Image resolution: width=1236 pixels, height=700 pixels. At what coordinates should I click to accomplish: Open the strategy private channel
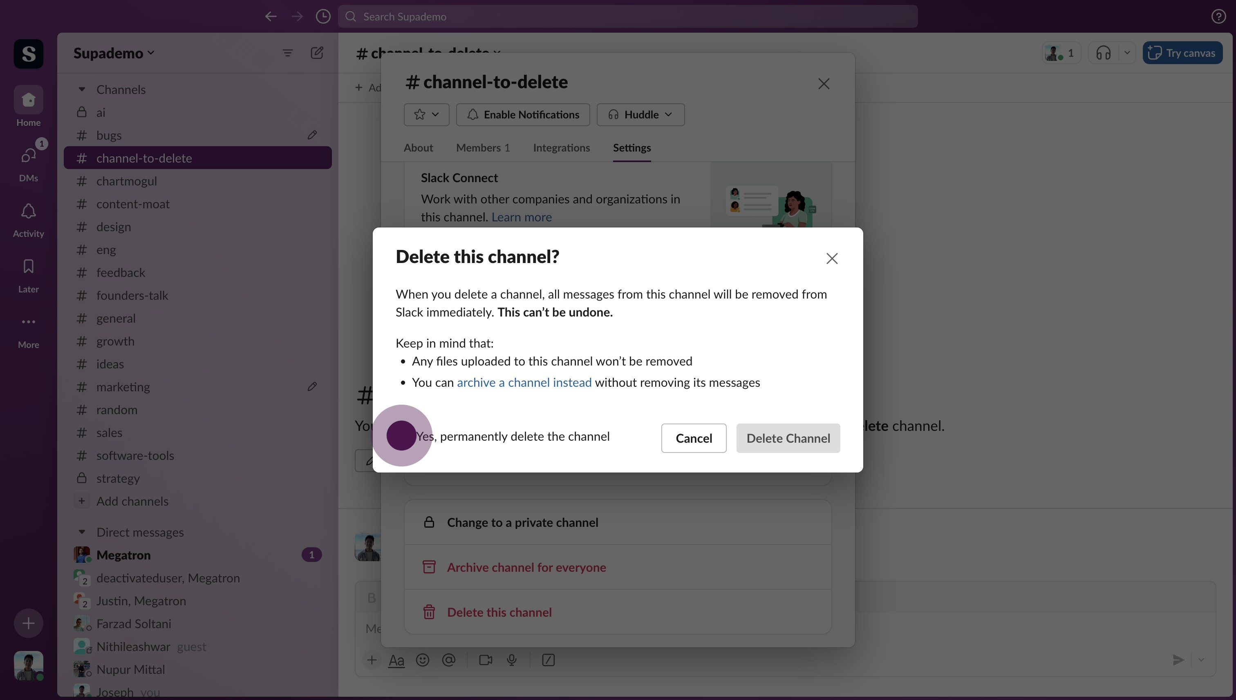197,478
